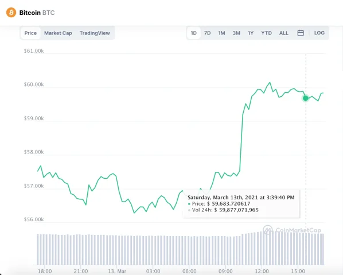Click the tooltip price $ 59,683.720617
The height and width of the screenshot is (275, 343).
[229, 204]
